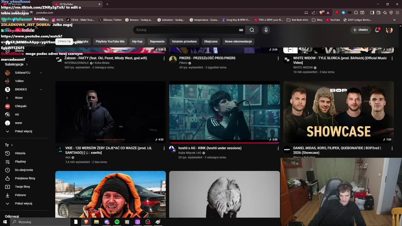Viewport: 402px width, 226px height.
Task: Open Brave VPN shield icon
Action: [391, 13]
